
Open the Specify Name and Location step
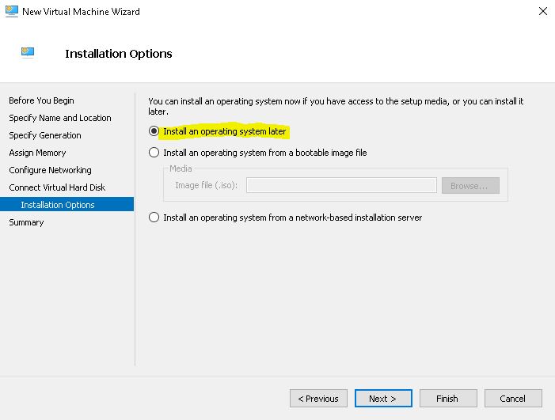(x=60, y=118)
